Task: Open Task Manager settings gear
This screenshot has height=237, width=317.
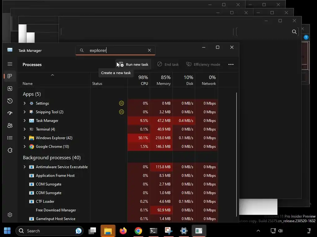Action: point(10,215)
